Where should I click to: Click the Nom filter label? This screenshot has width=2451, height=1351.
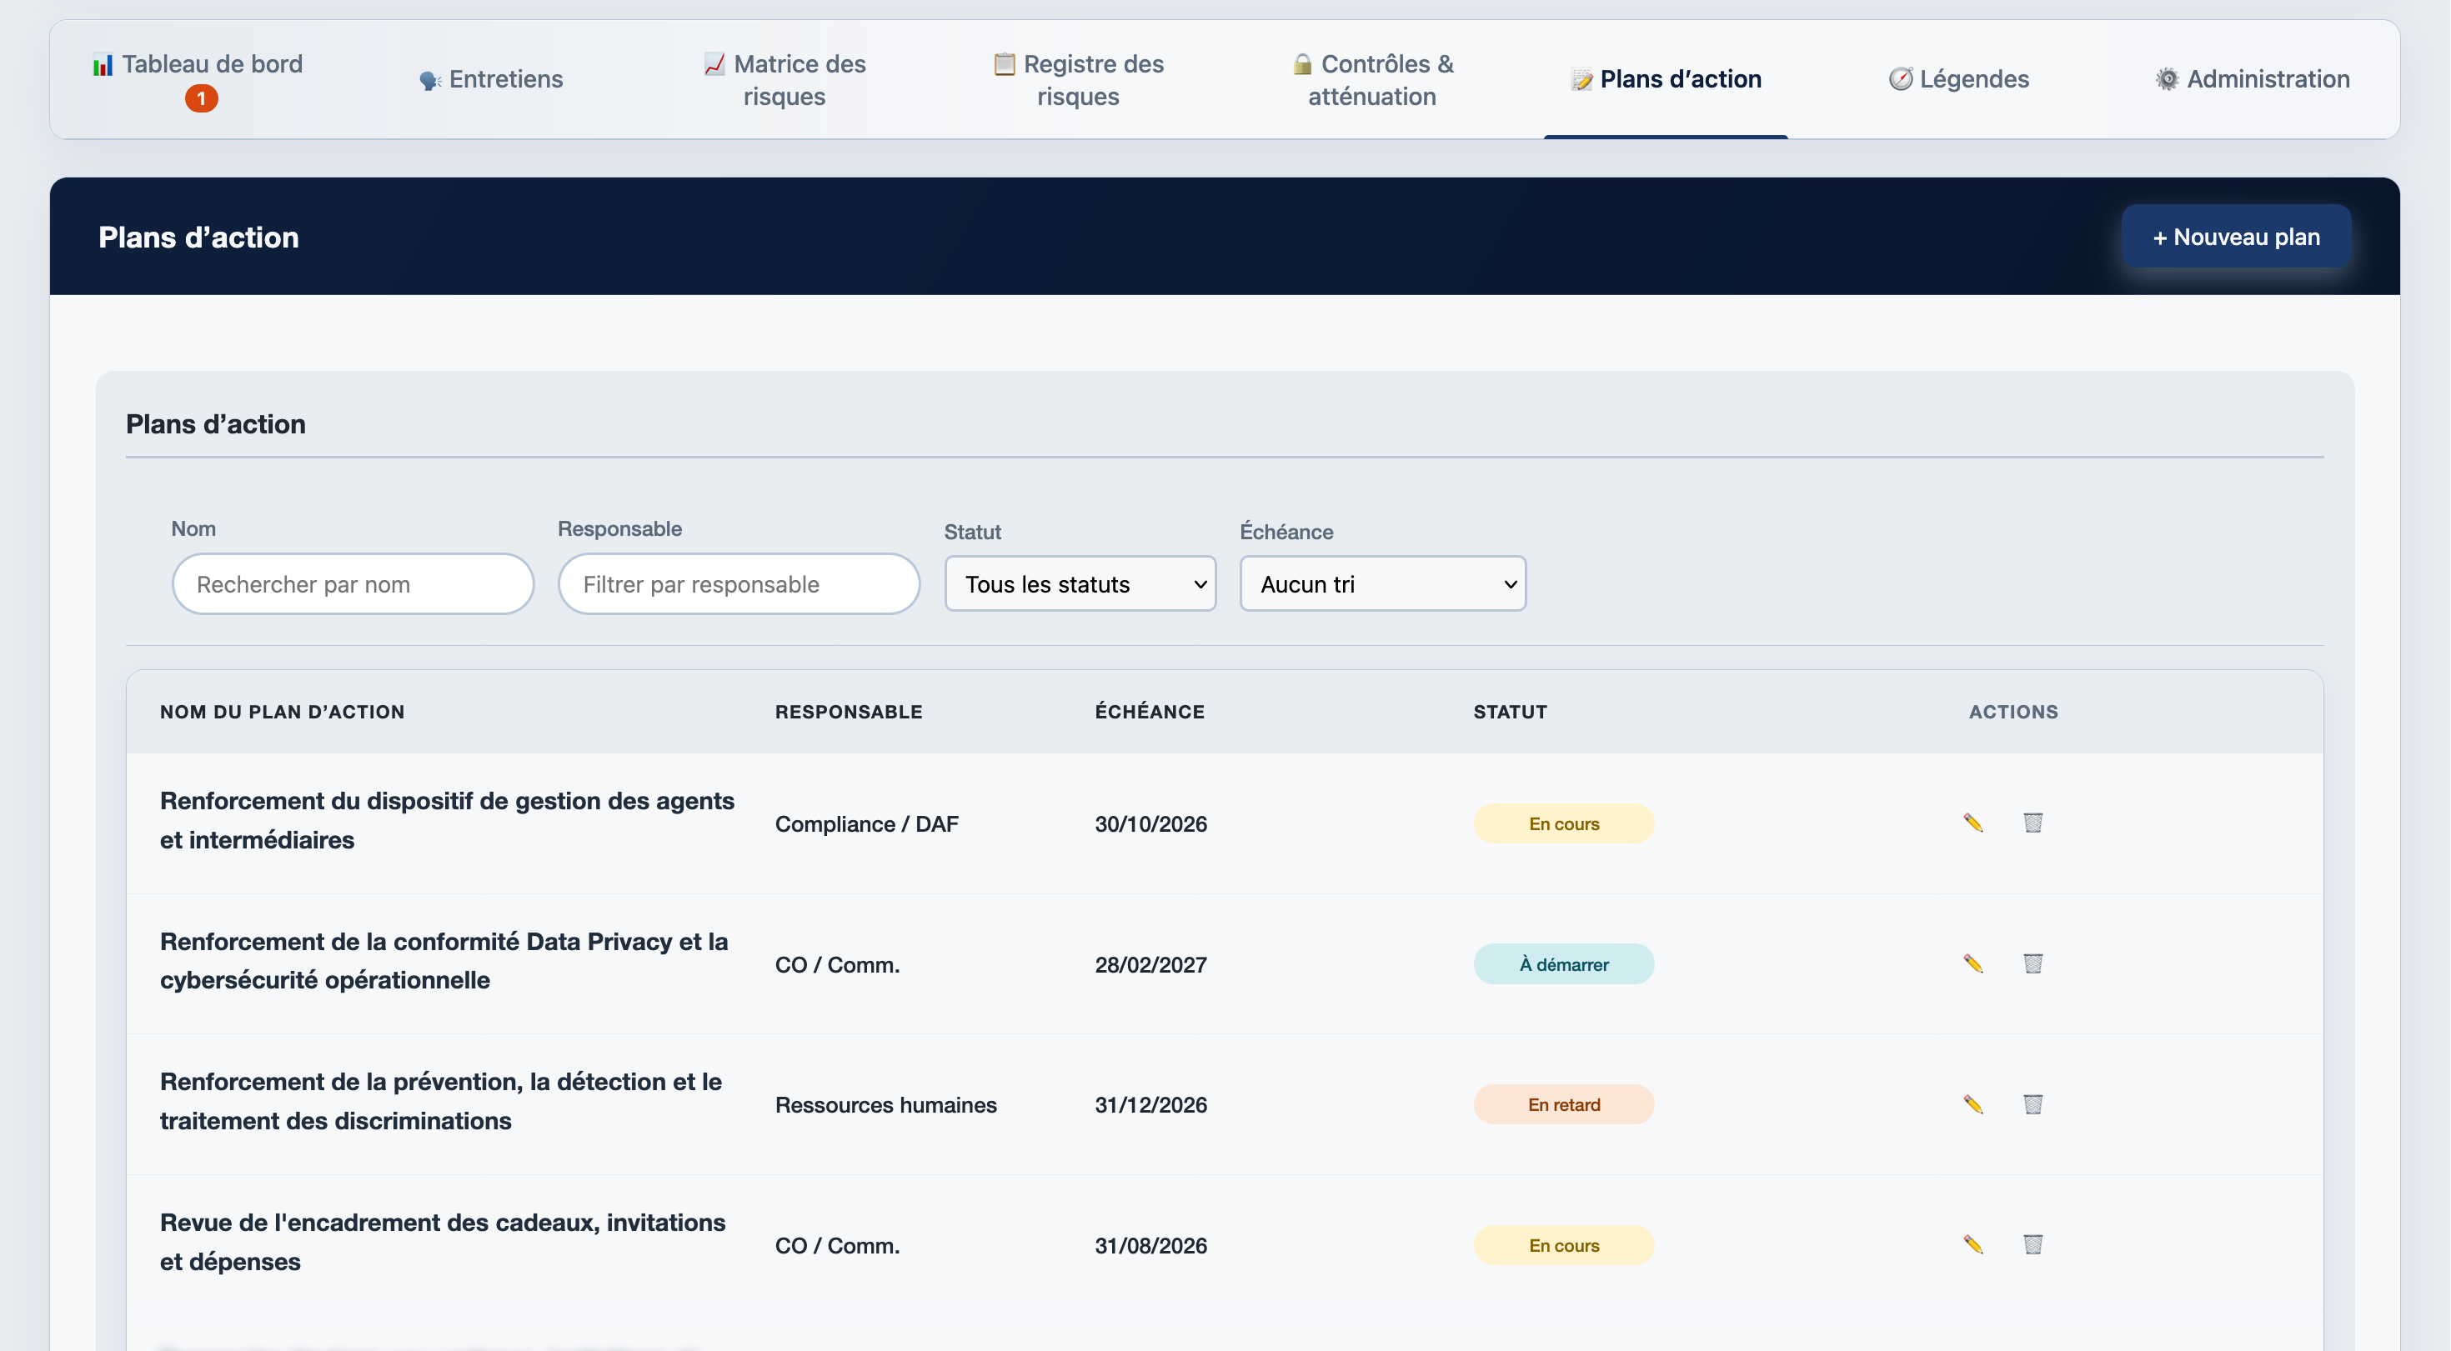(x=193, y=529)
